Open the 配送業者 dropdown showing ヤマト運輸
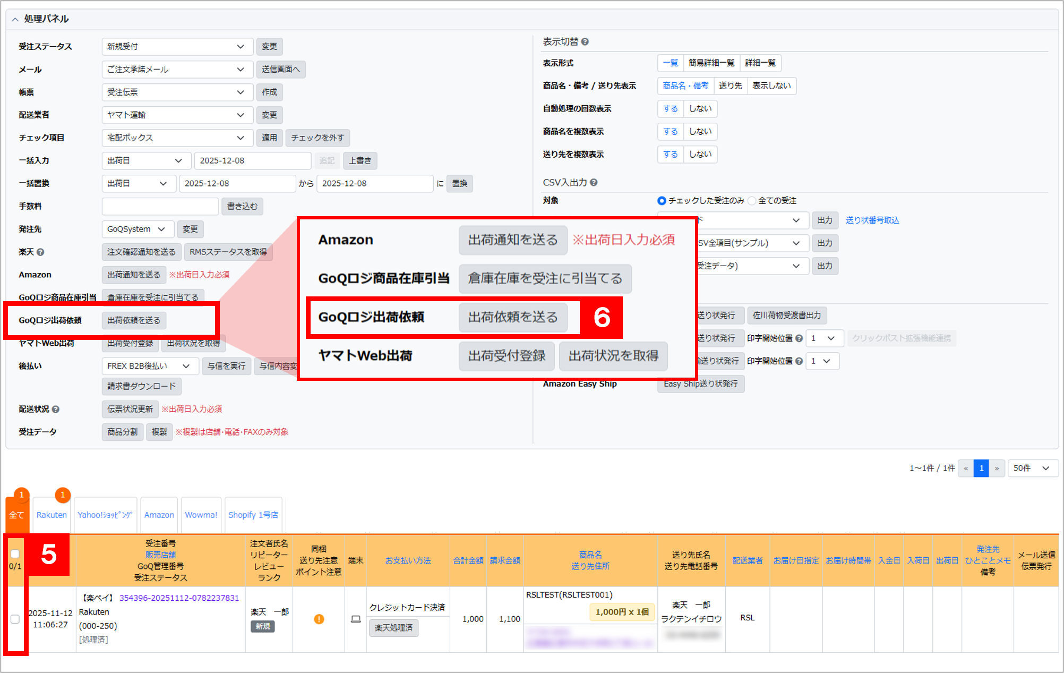This screenshot has height=673, width=1064. (175, 115)
